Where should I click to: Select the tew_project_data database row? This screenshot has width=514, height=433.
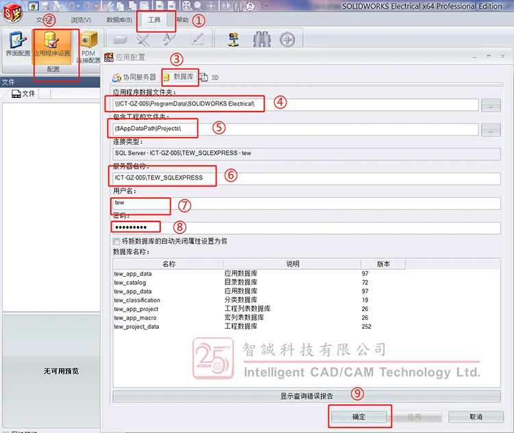click(x=136, y=327)
